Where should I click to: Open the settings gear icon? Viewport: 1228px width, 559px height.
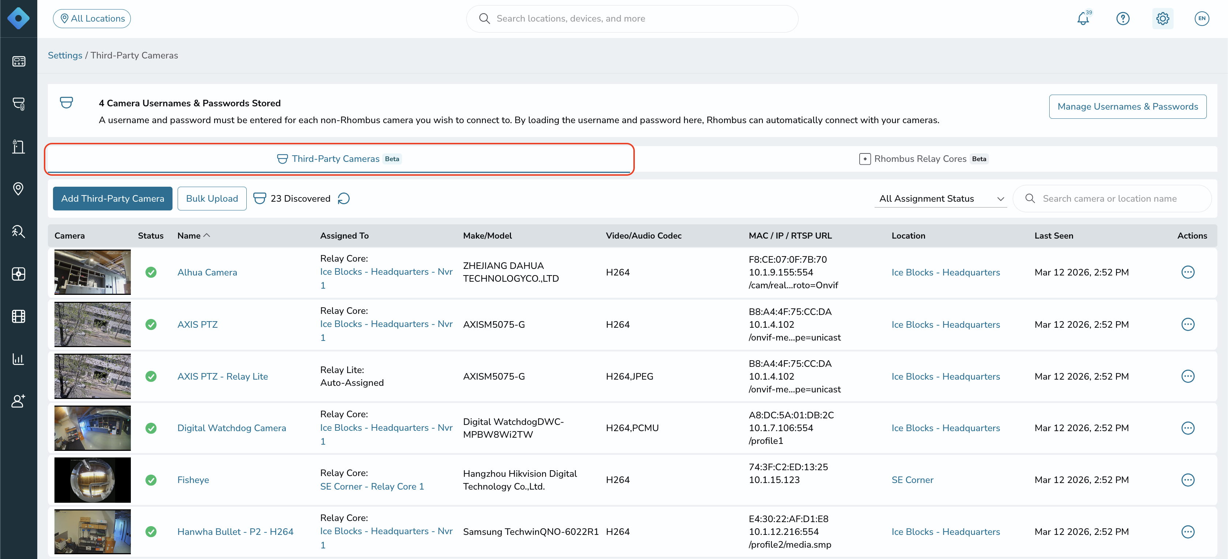click(x=1163, y=19)
